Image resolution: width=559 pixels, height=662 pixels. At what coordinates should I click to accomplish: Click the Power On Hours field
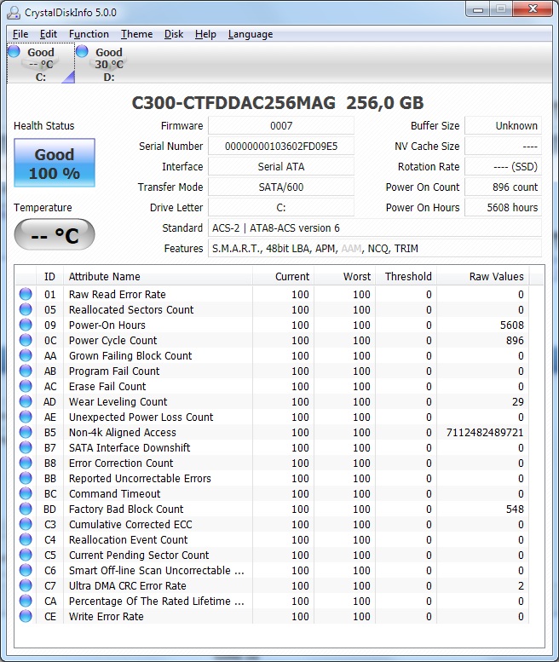pyautogui.click(x=504, y=208)
